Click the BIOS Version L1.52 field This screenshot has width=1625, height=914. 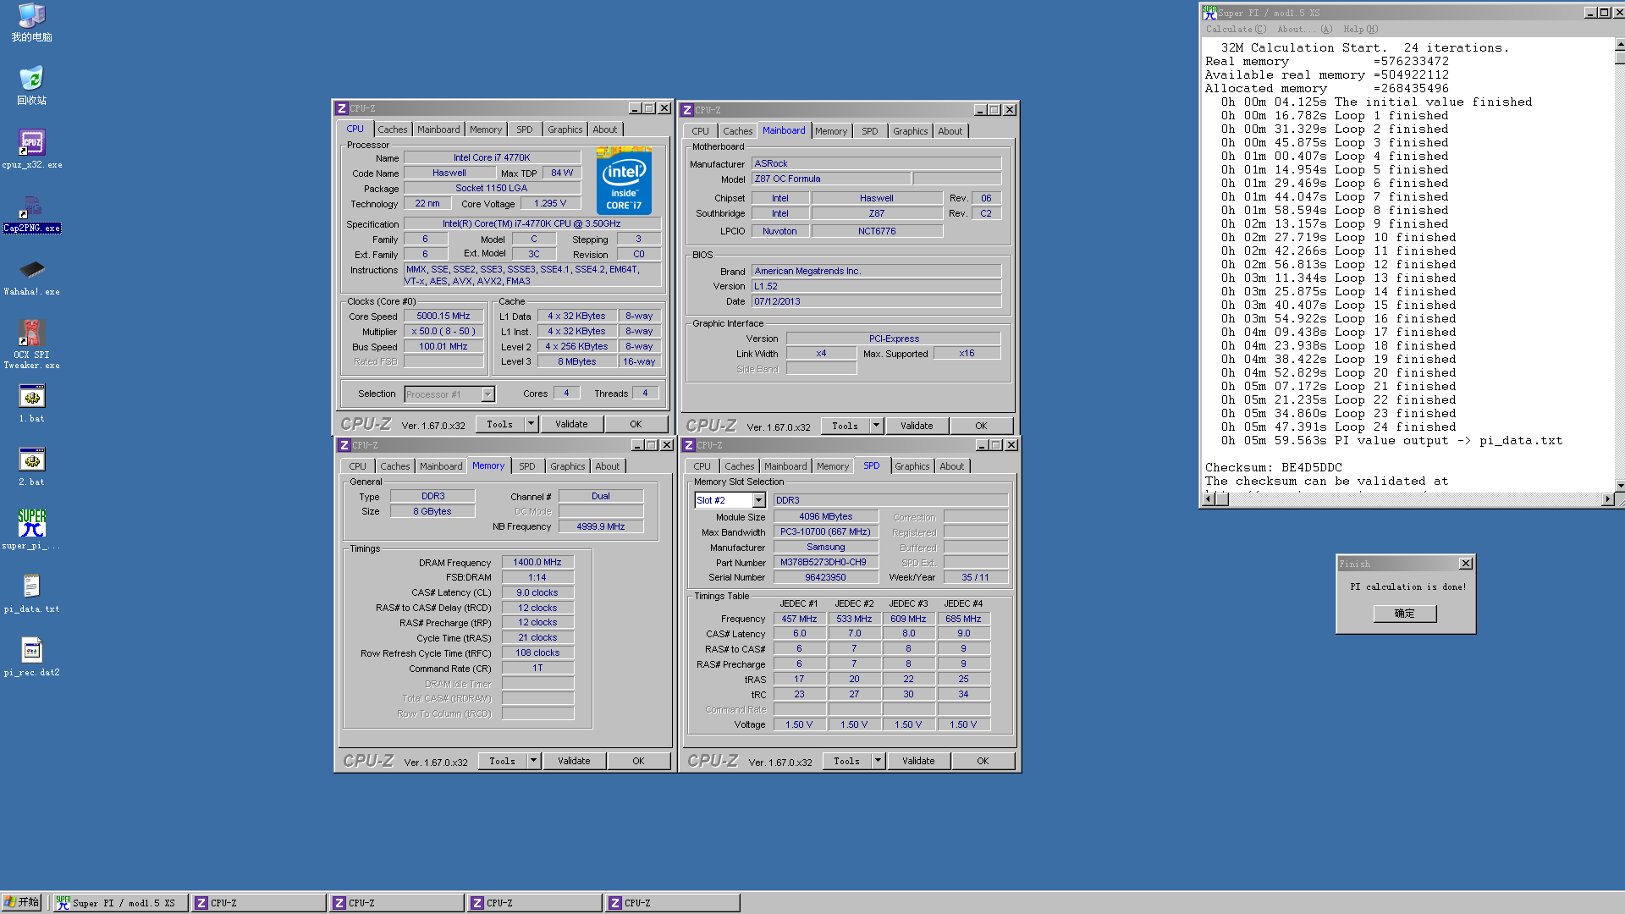click(x=875, y=286)
